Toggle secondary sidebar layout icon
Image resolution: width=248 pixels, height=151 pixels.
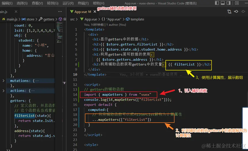click(x=228, y=3)
